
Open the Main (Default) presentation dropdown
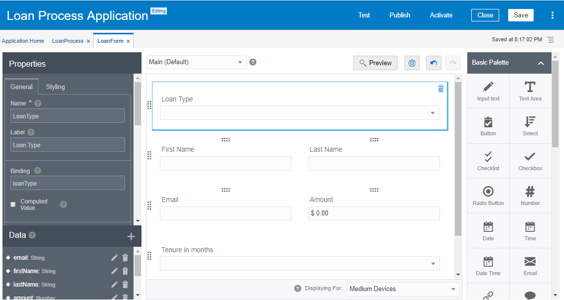coord(196,62)
